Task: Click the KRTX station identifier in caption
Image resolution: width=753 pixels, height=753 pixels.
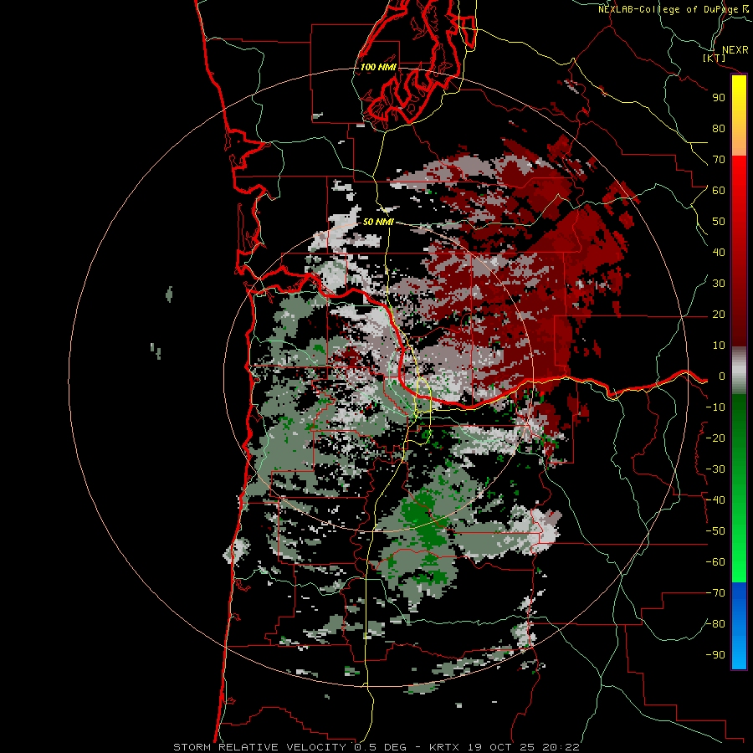Action: (444, 747)
